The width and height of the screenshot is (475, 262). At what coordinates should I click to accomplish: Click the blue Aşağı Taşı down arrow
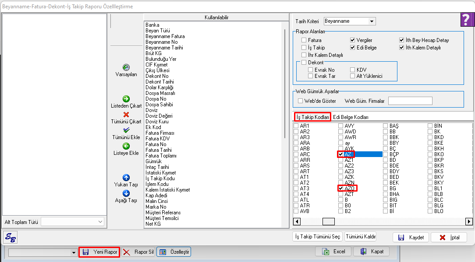126,193
